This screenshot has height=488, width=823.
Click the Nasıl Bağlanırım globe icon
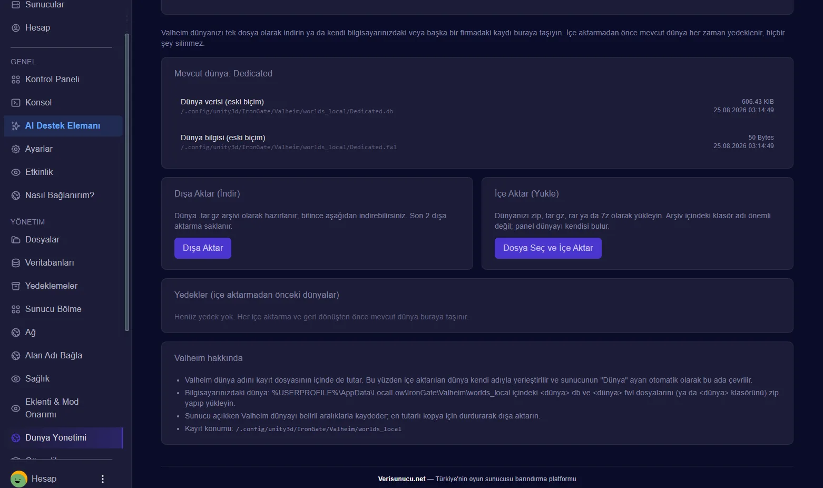16,196
